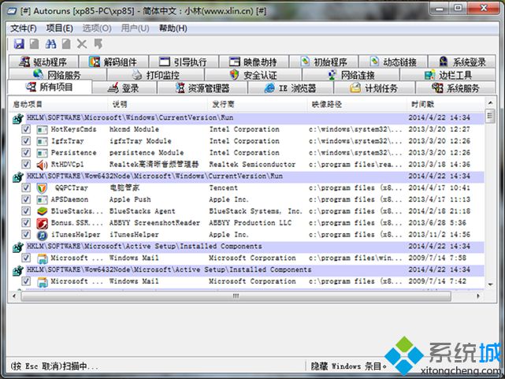Sort by the 时间戳 column header
505x379 pixels.
(446, 104)
